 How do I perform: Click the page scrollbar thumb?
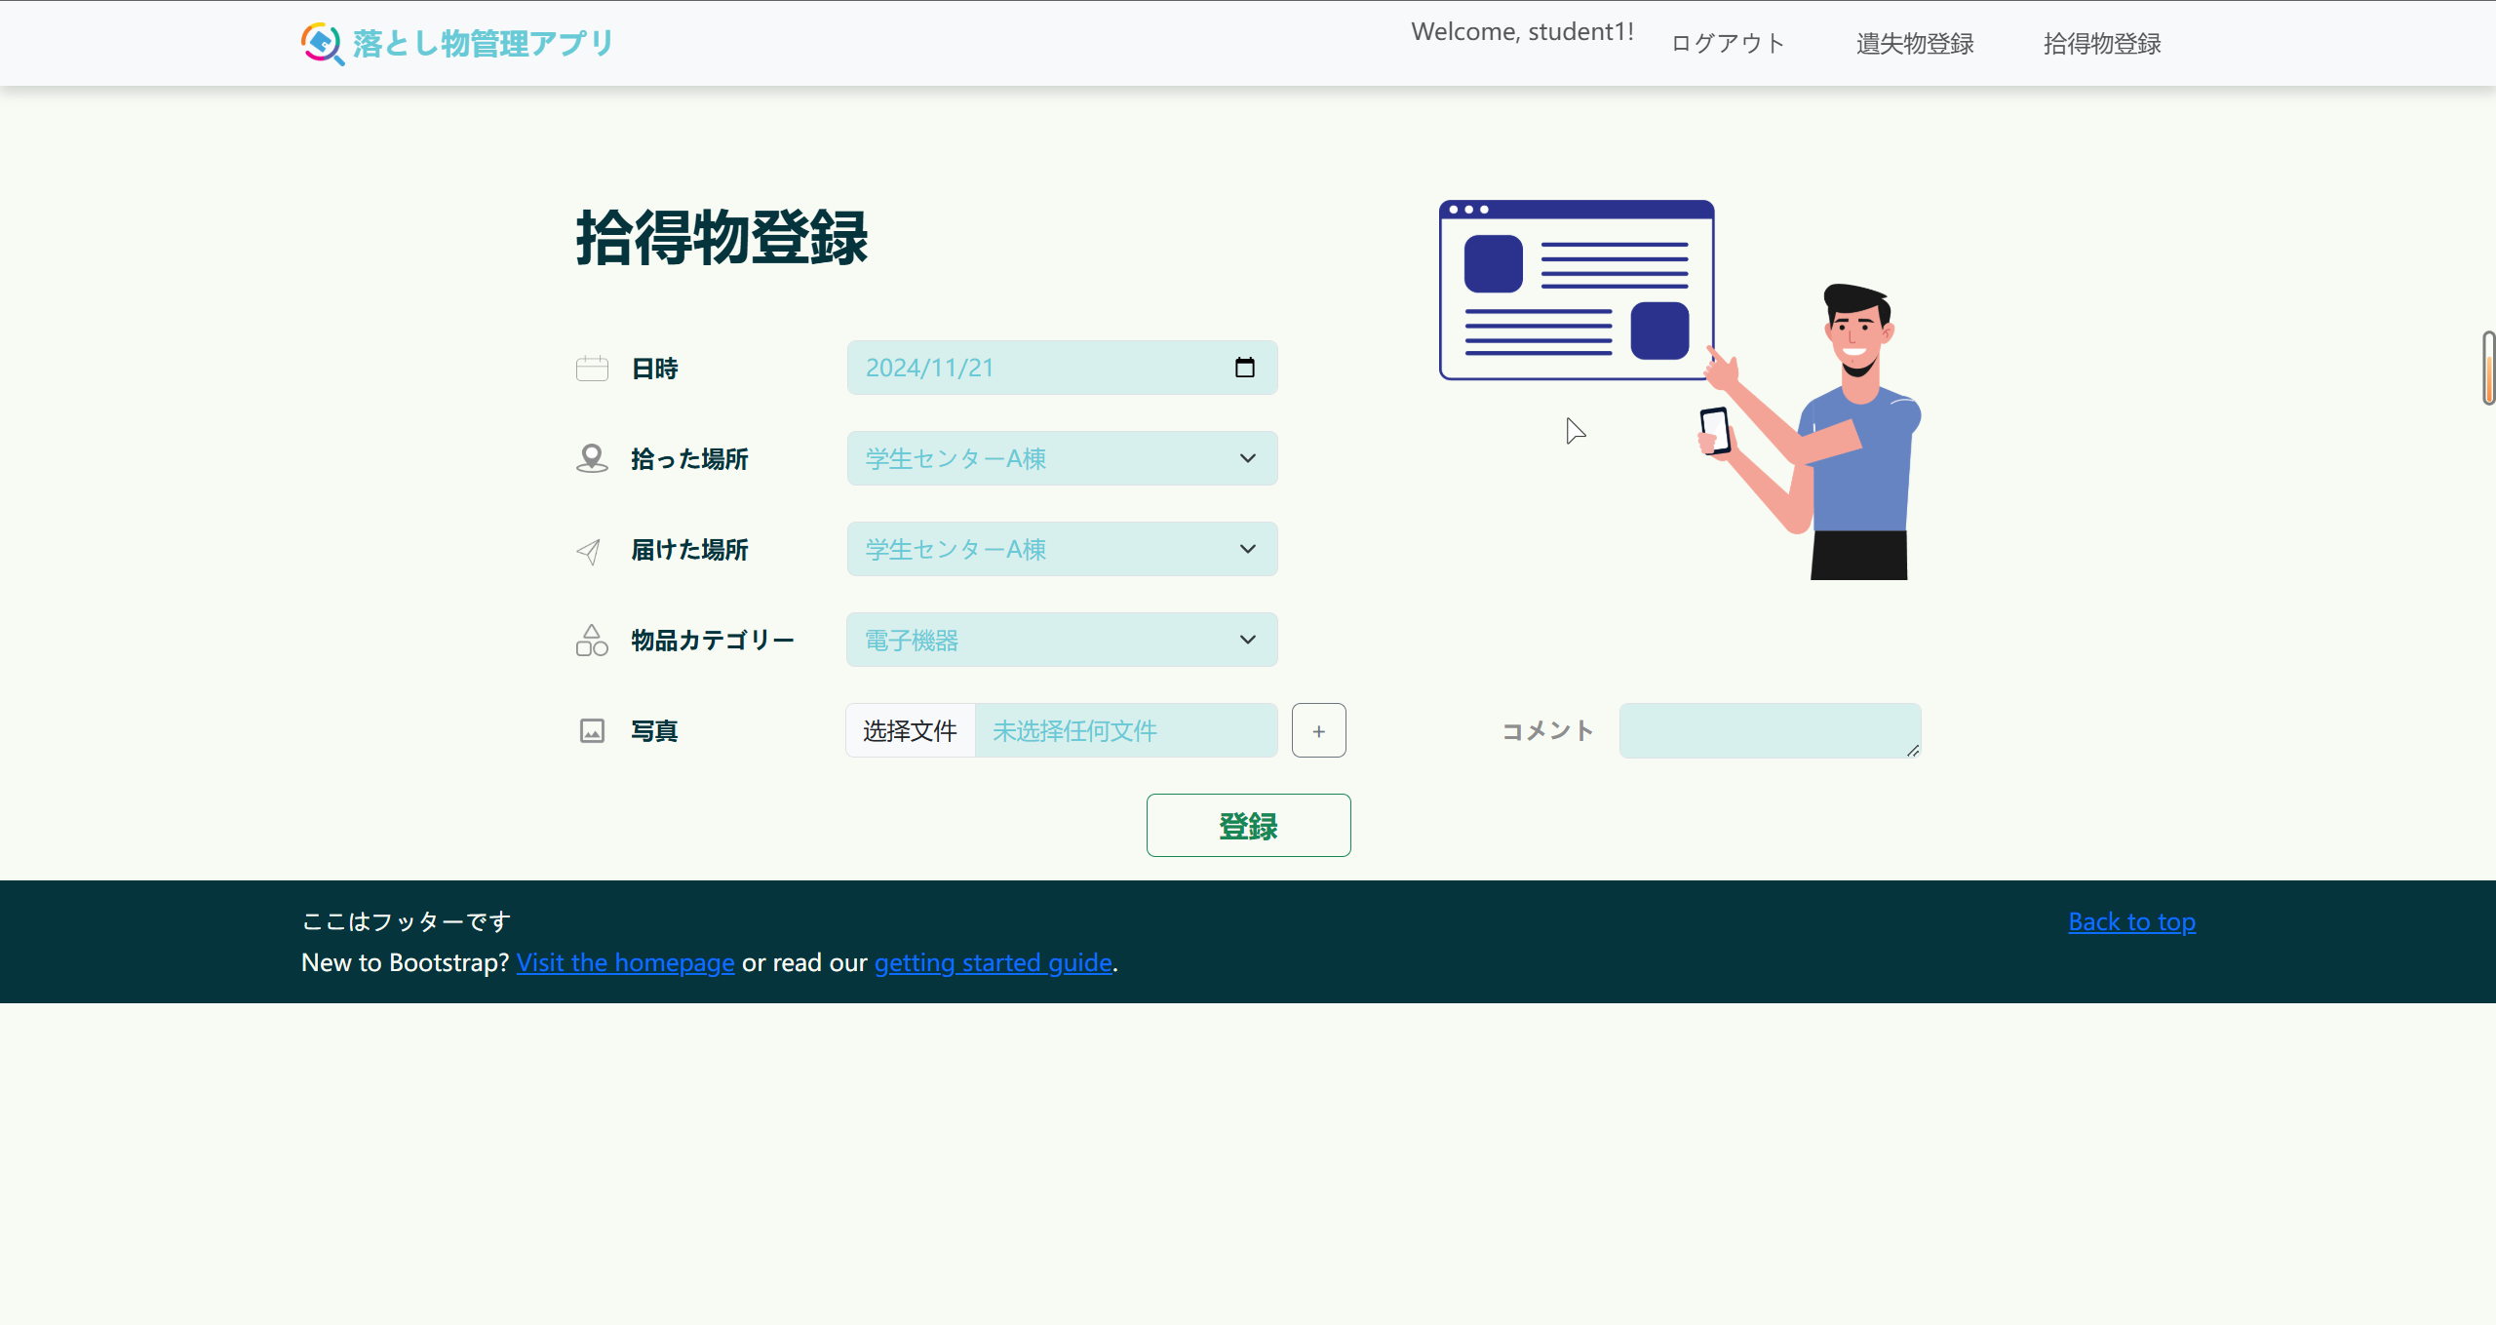(2488, 368)
